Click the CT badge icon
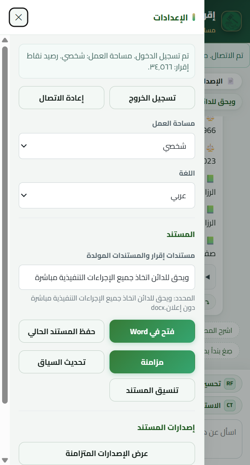The height and width of the screenshot is (465, 250). [x=230, y=405]
